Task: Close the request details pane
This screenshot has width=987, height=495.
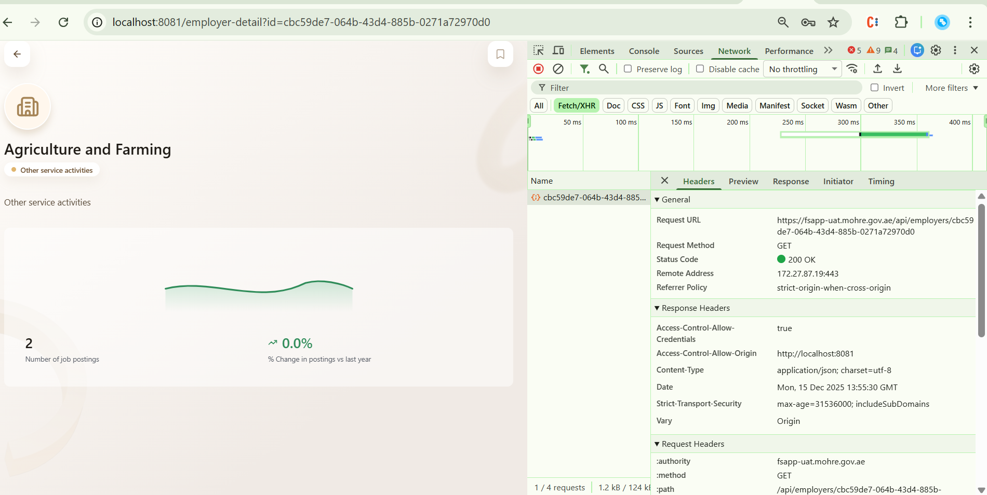Action: (x=664, y=181)
